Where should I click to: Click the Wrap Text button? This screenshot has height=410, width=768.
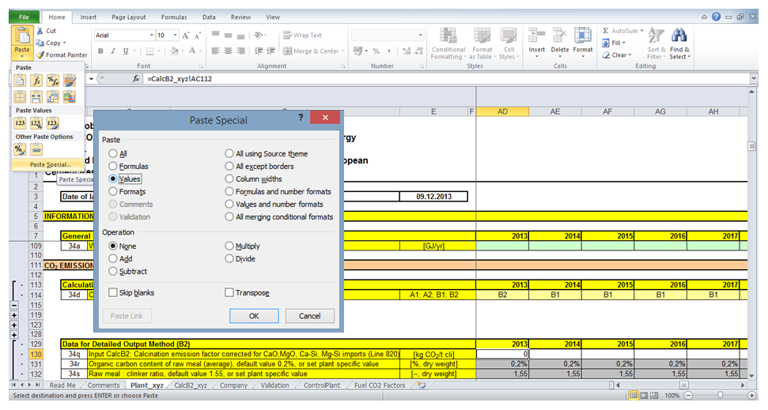click(302, 36)
